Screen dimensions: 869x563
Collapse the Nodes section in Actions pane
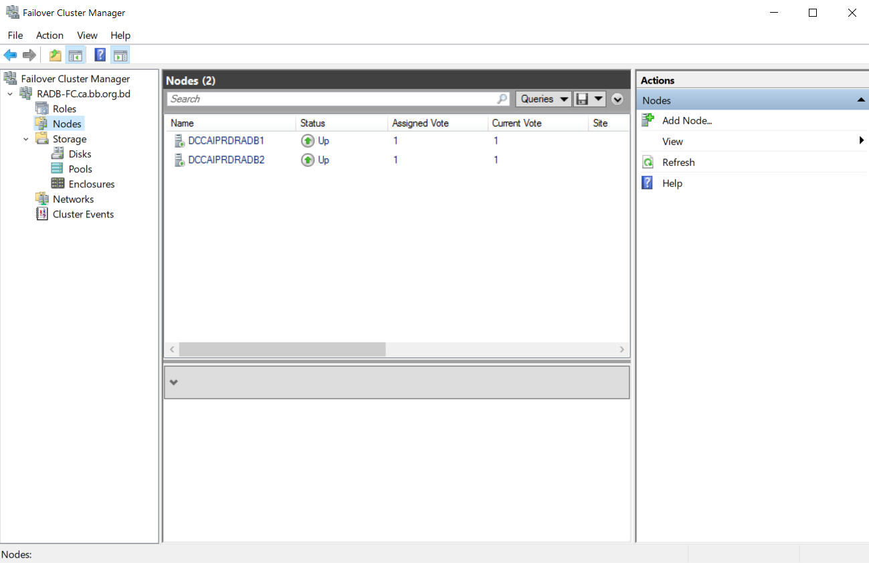tap(861, 100)
